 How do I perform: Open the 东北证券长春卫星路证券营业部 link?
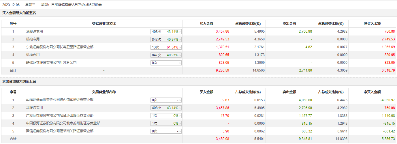pyautogui.click(x=59, y=47)
